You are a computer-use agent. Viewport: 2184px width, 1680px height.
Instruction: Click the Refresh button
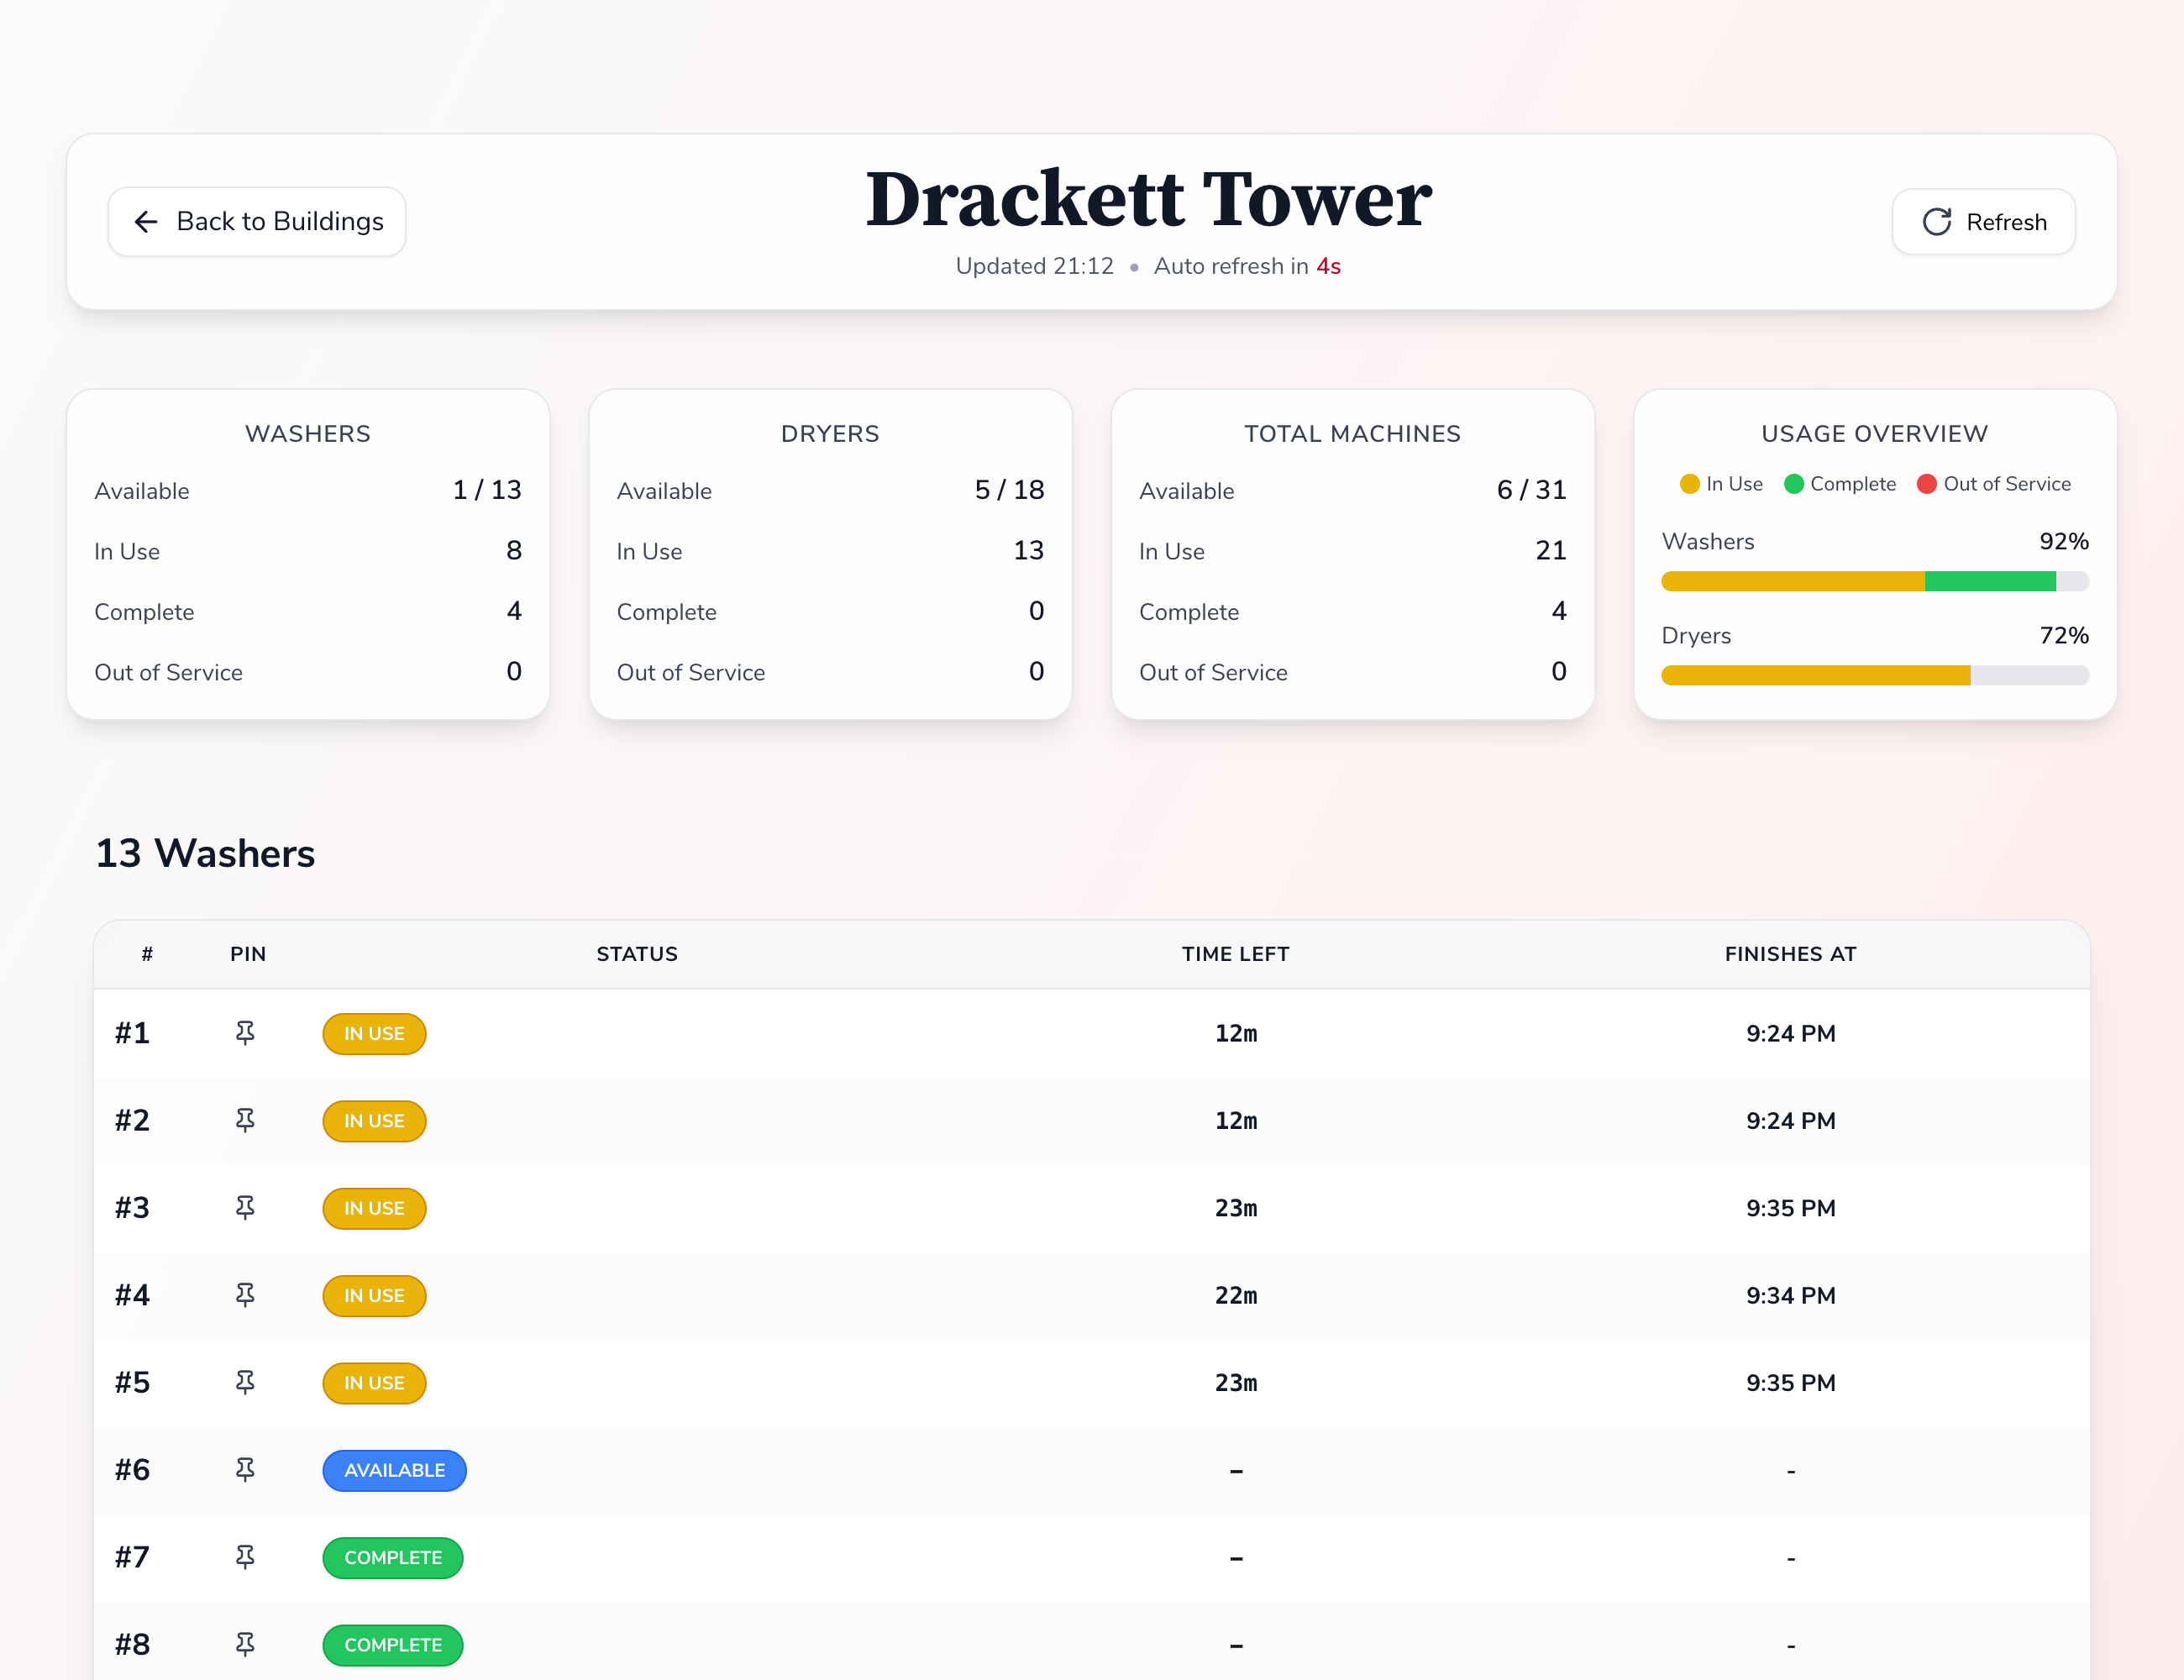[1983, 222]
